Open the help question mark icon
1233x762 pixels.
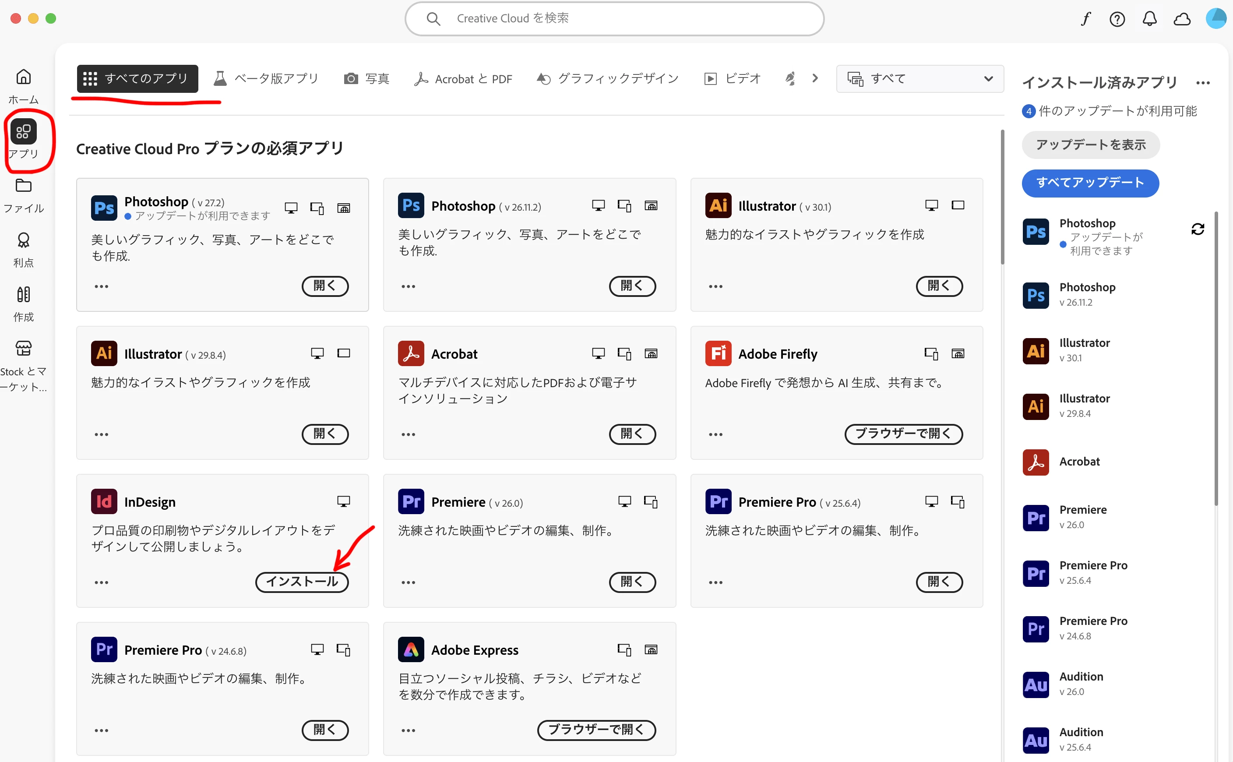(x=1117, y=19)
